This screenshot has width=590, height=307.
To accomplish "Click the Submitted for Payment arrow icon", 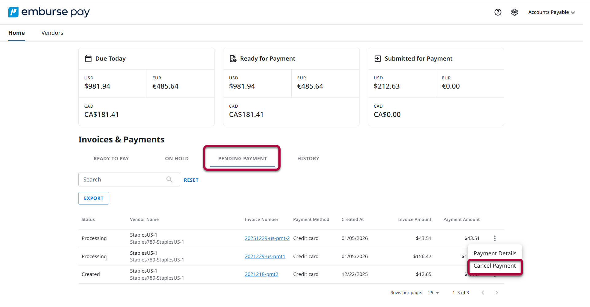I will (378, 58).
